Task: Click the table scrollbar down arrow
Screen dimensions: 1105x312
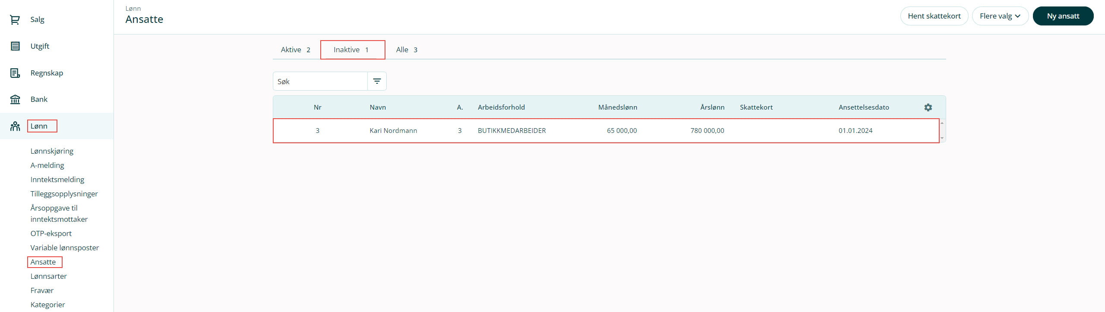Action: pyautogui.click(x=942, y=138)
